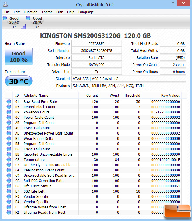Select raw value 000160054001E

166,160
